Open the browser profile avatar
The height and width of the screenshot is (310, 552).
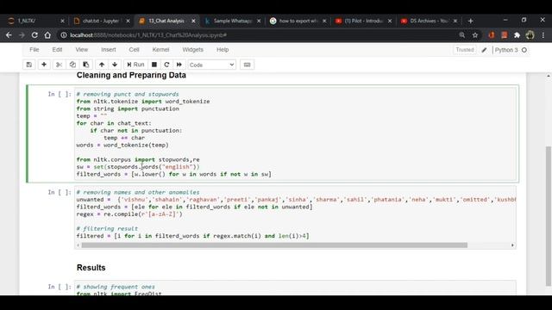(530, 35)
